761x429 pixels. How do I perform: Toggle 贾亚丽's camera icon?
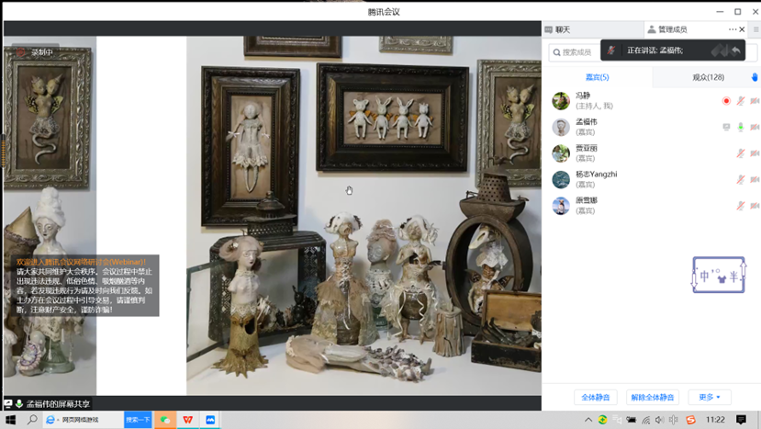(755, 153)
